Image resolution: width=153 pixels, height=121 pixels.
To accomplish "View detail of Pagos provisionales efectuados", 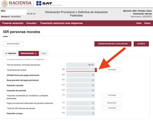I will (112, 103).
